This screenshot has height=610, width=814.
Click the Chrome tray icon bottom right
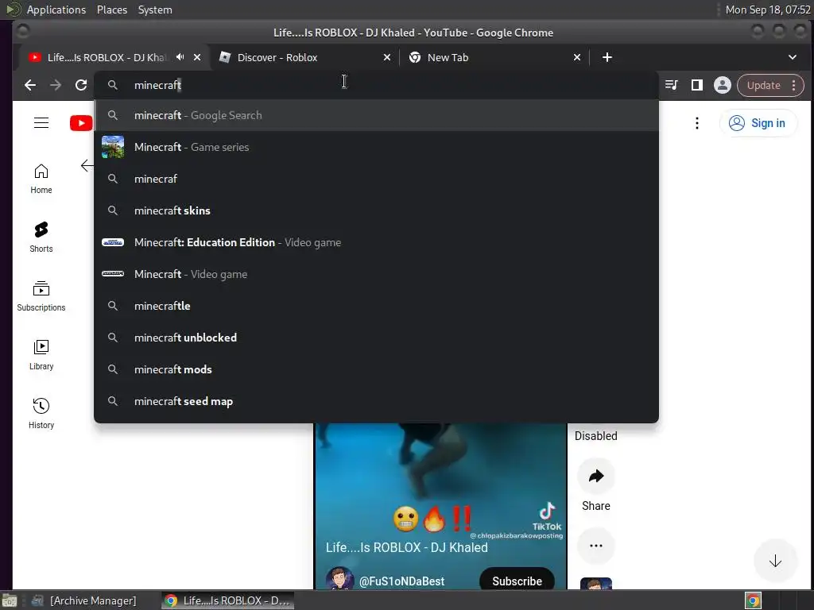click(x=754, y=600)
